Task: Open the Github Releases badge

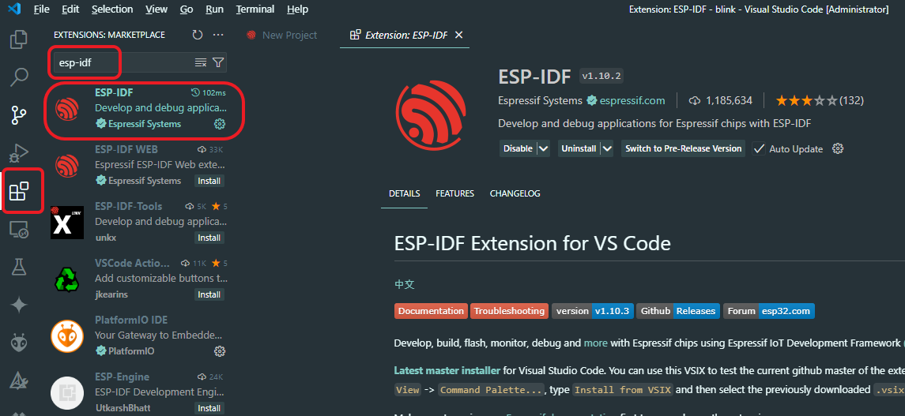Action: pyautogui.click(x=678, y=311)
